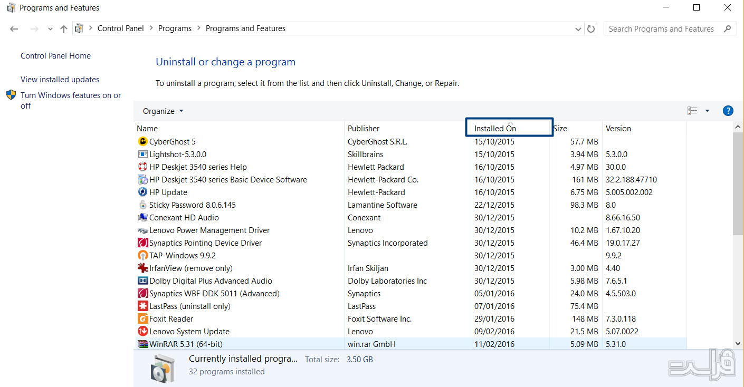Expand the chevron after Control Panel breadcrumb
This screenshot has width=744, height=387.
pos(151,28)
